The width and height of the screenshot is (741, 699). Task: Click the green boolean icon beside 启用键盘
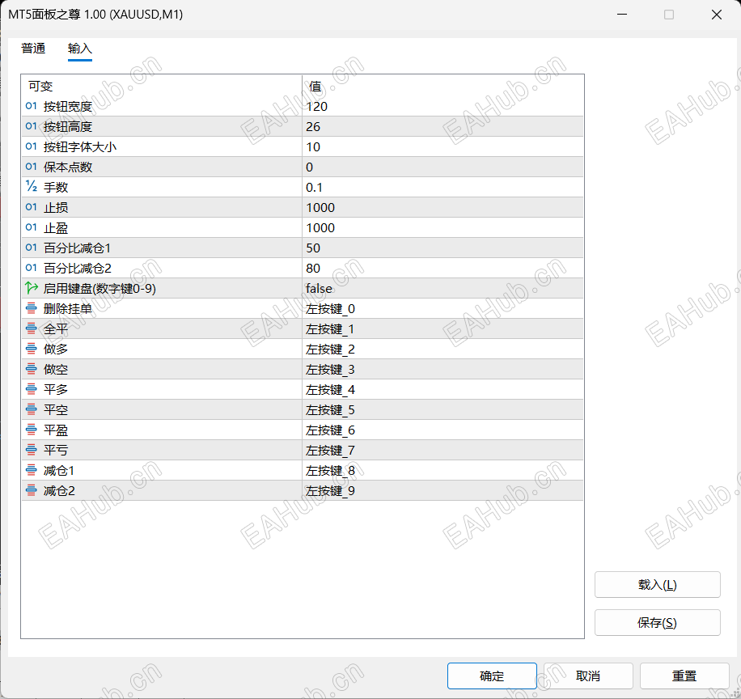(32, 288)
